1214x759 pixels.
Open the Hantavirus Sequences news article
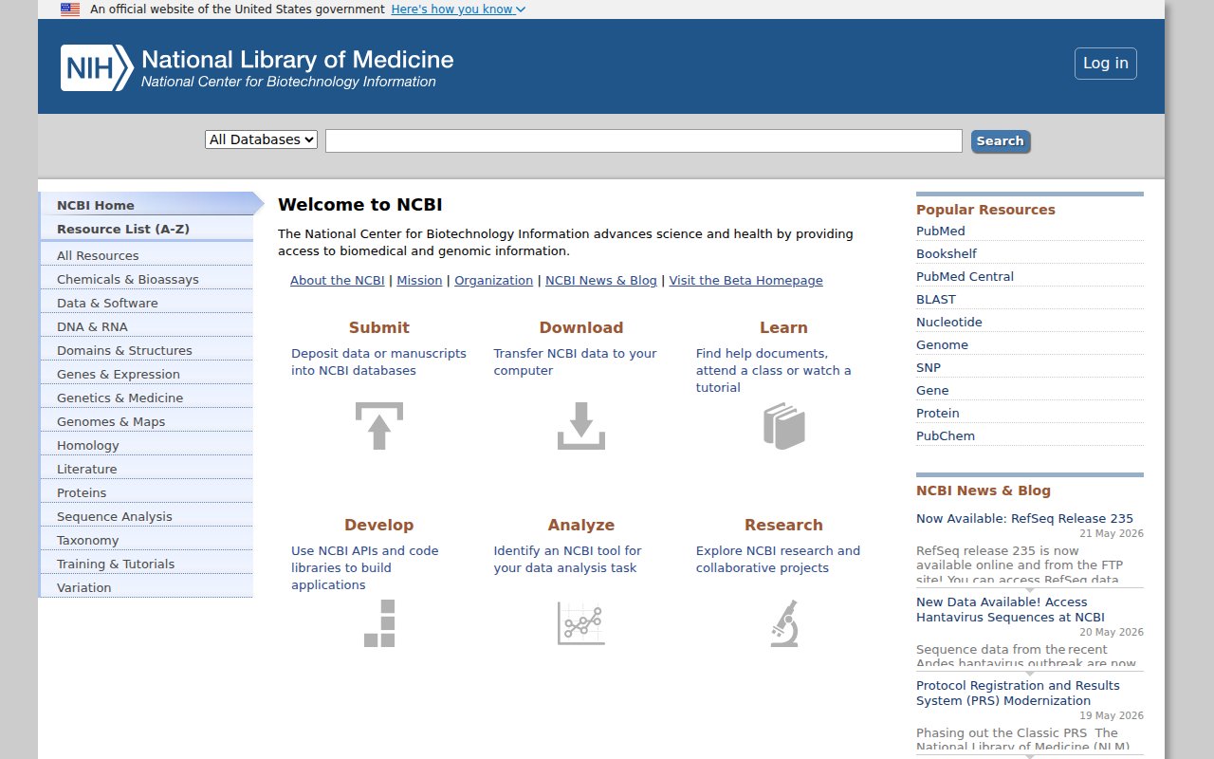pos(1010,610)
